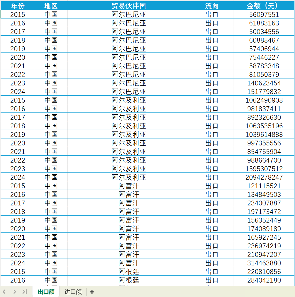Click 出口 cell in 2020 阿尔及利亚 row

pos(212,143)
